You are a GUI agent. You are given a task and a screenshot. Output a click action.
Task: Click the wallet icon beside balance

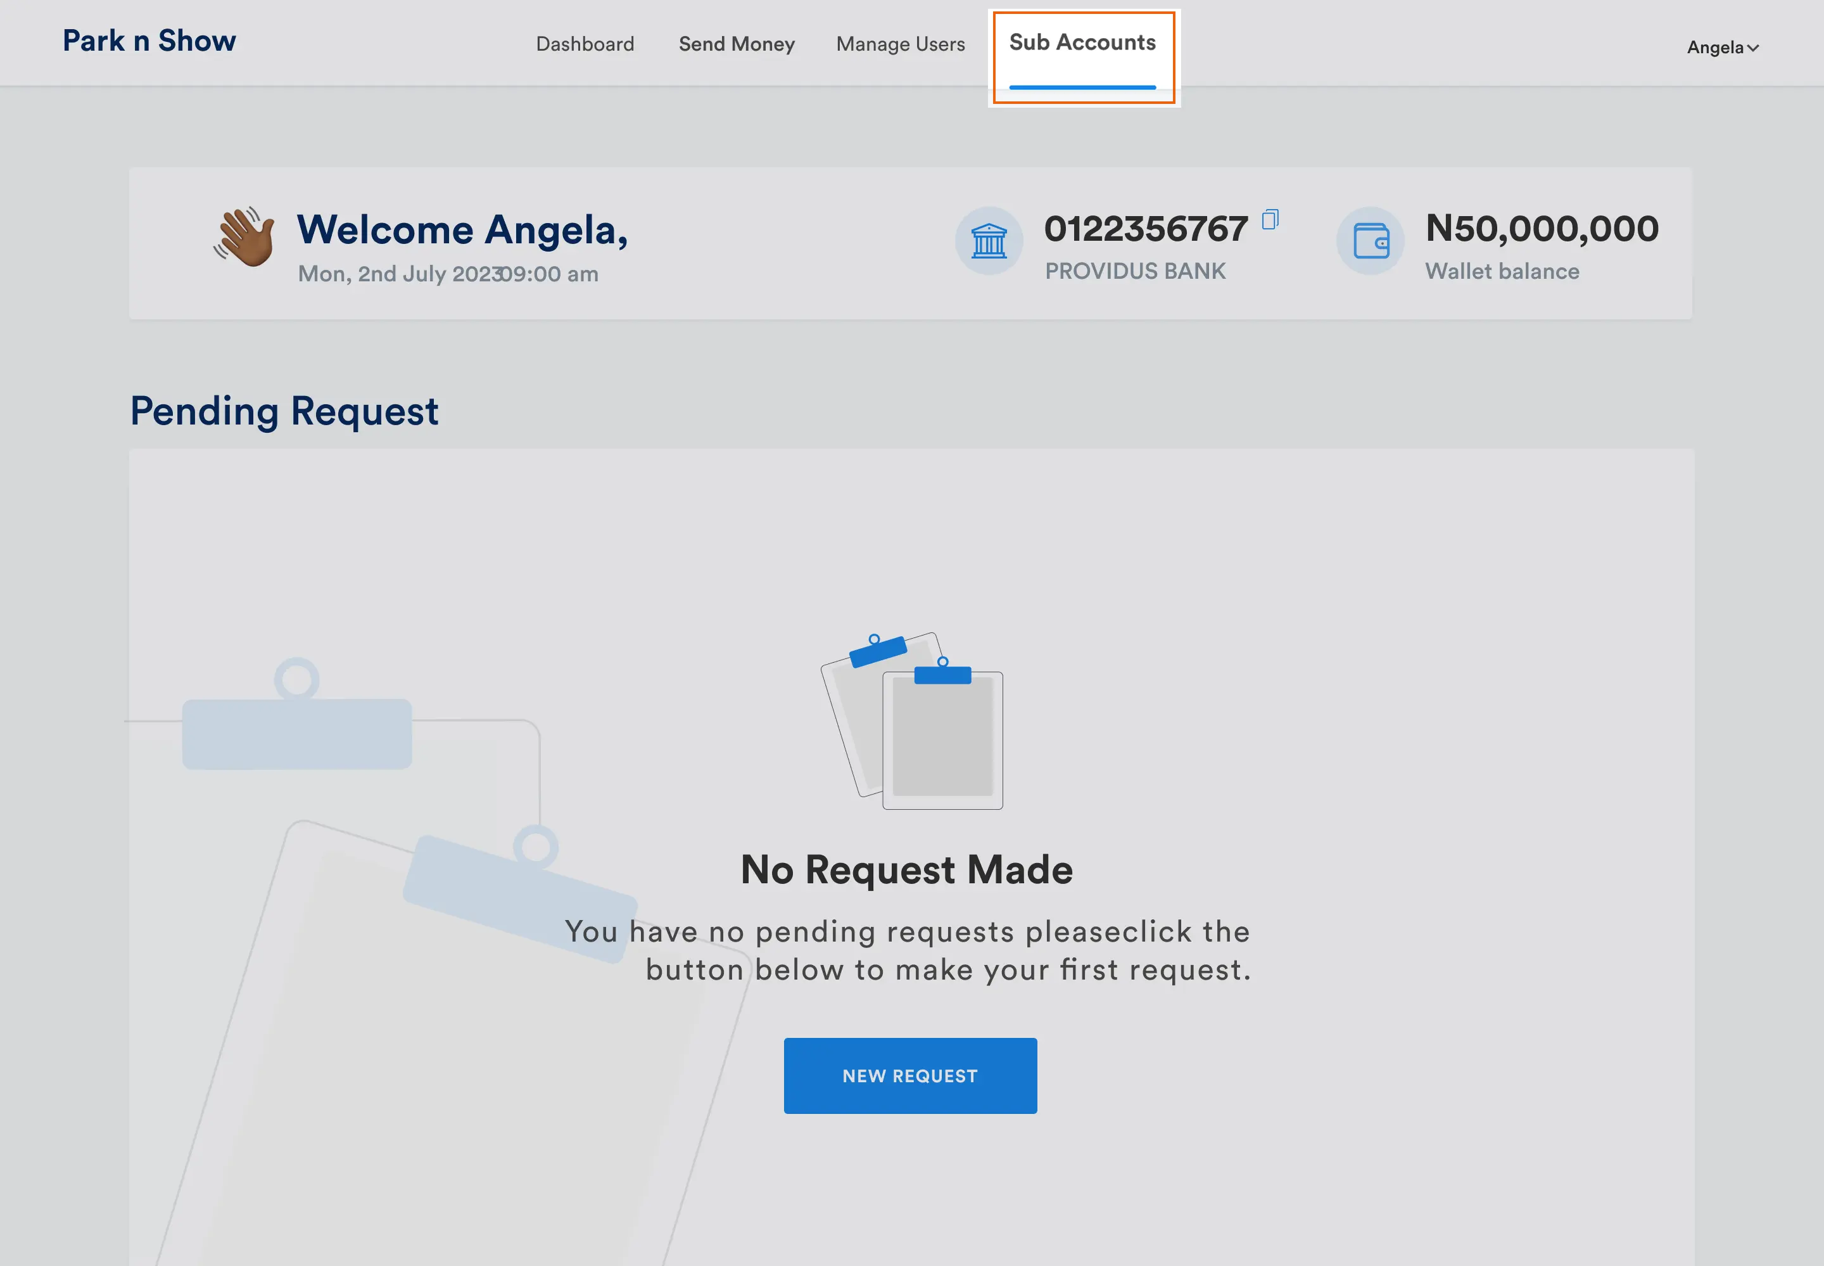click(1371, 240)
